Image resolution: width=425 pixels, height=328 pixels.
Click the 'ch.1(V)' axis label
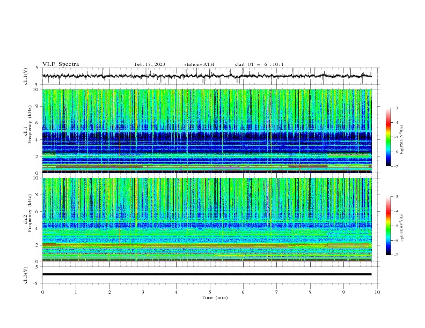[x=26, y=76]
